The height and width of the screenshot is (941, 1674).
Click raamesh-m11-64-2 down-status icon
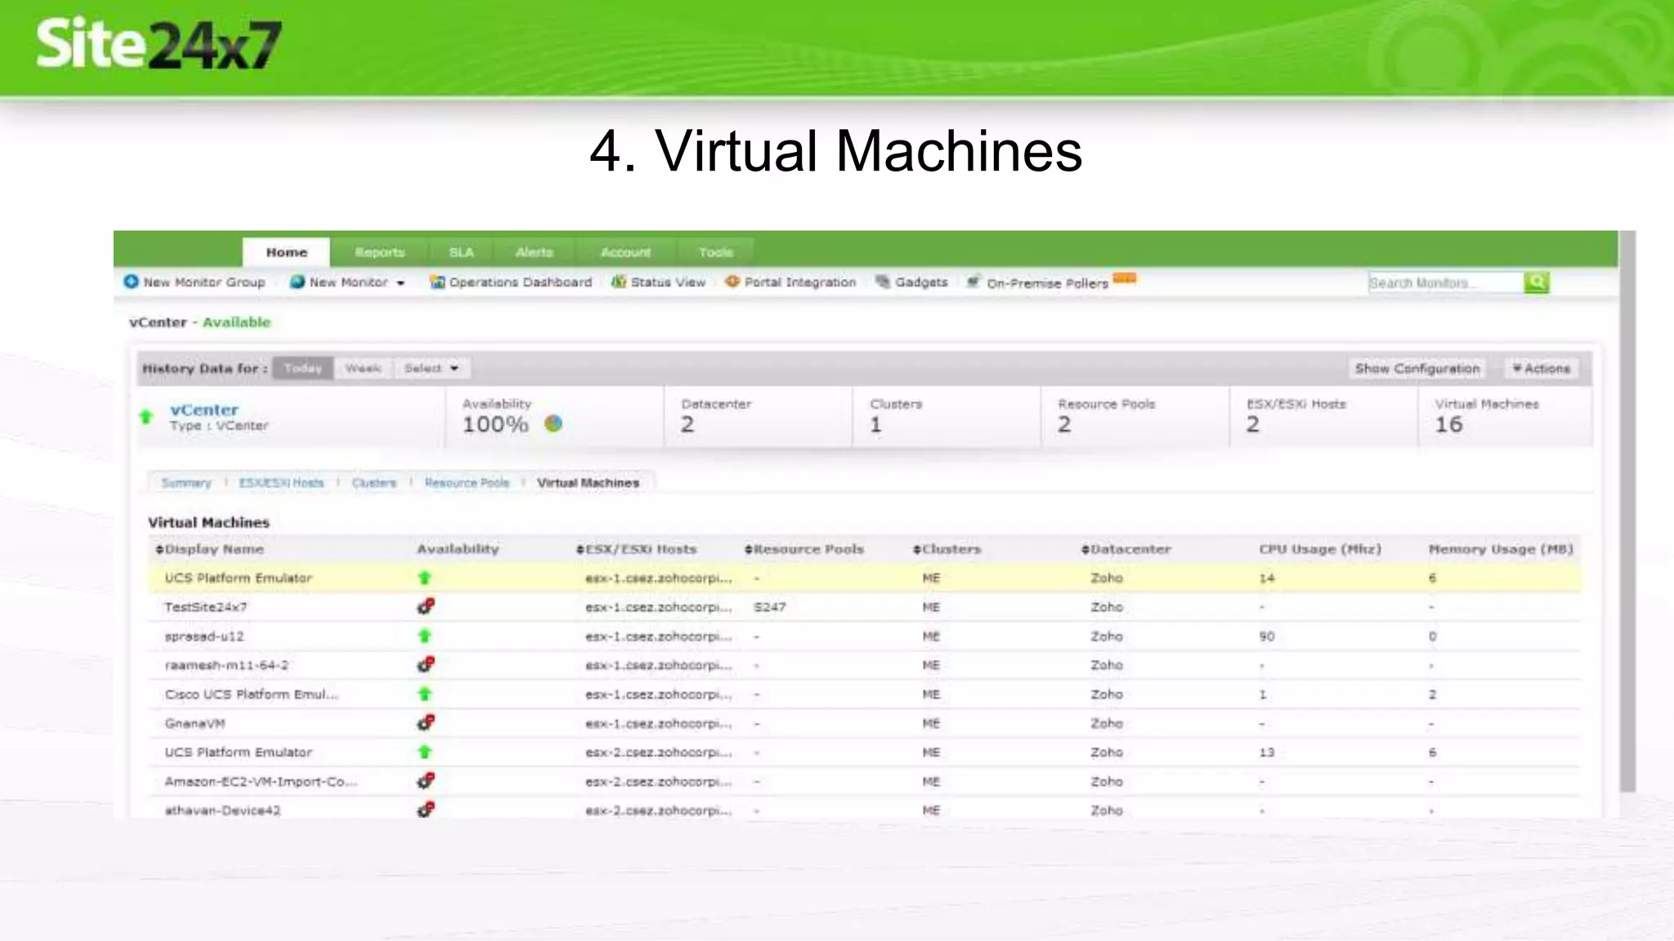(425, 664)
